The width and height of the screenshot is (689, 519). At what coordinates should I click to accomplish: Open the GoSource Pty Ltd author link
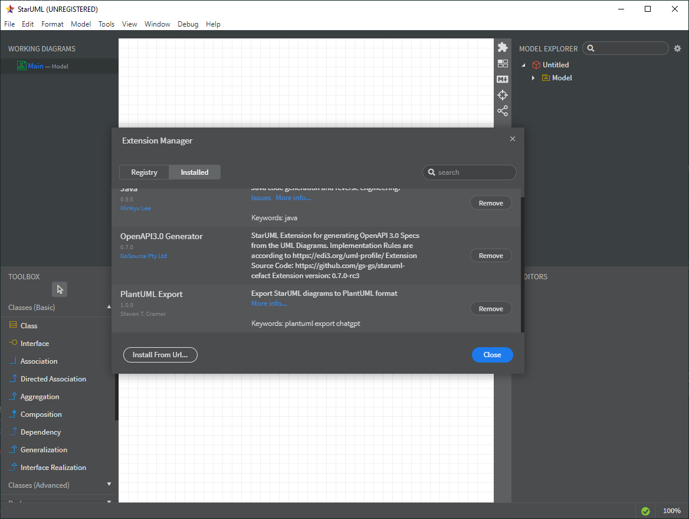(x=143, y=256)
